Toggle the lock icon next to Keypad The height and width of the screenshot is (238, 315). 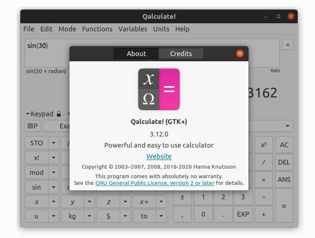click(x=59, y=114)
